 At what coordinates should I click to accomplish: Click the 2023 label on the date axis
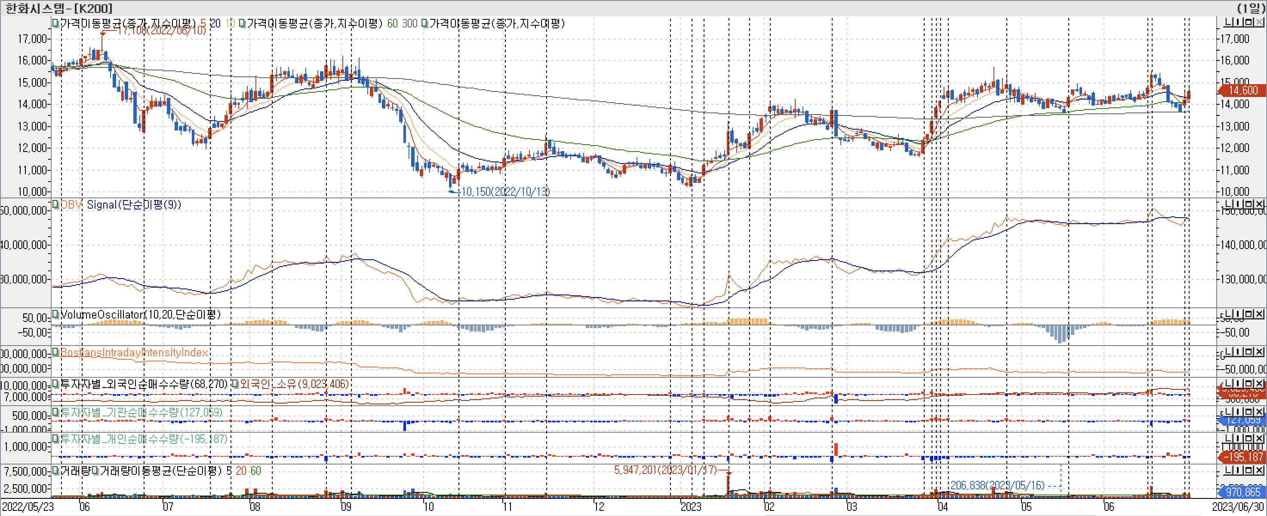(x=690, y=507)
